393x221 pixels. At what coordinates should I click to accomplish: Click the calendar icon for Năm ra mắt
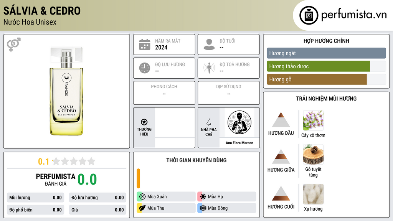coord(145,45)
